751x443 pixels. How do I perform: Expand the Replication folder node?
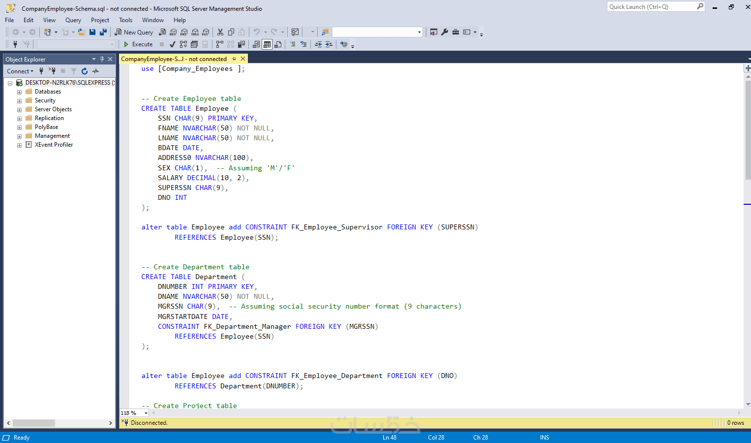pos(19,119)
